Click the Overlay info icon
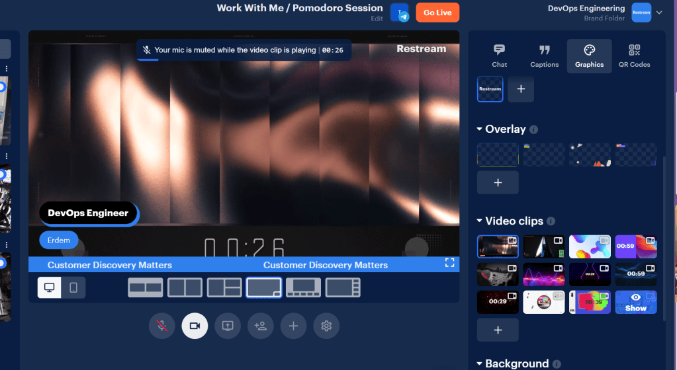This screenshot has height=370, width=677. click(x=533, y=129)
